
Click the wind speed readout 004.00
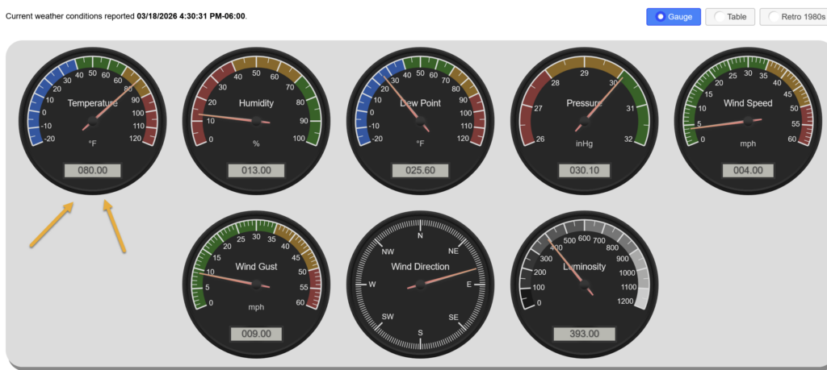point(748,170)
